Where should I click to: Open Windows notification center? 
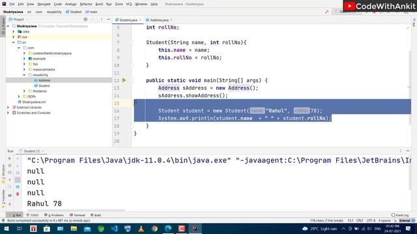(x=409, y=228)
